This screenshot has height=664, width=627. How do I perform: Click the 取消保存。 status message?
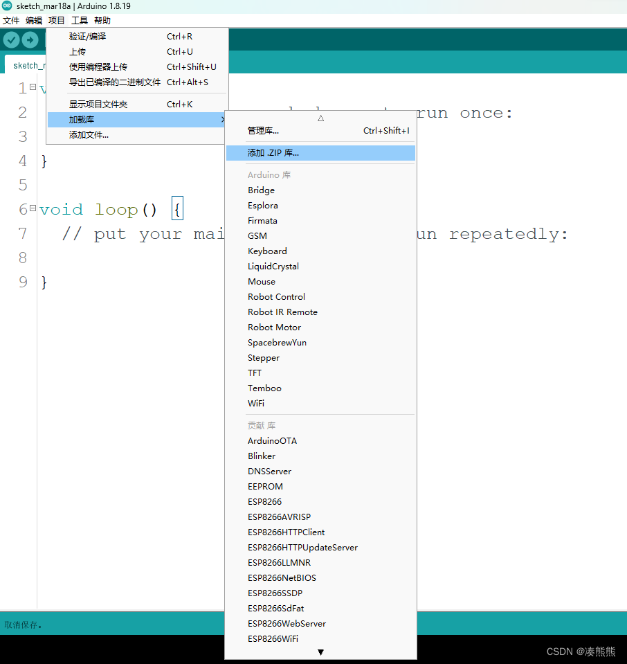(23, 625)
